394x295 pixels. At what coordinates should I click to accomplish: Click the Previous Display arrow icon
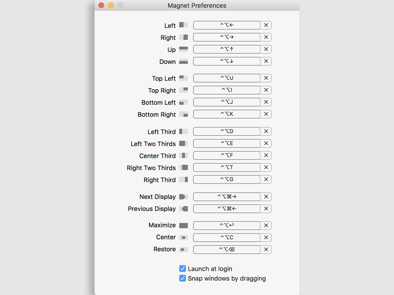tap(184, 209)
